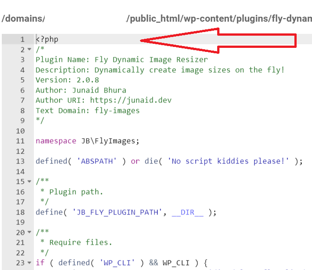312x270 pixels.
Task: Collapse the WP_CLI if block at line 23
Action: 29,263
